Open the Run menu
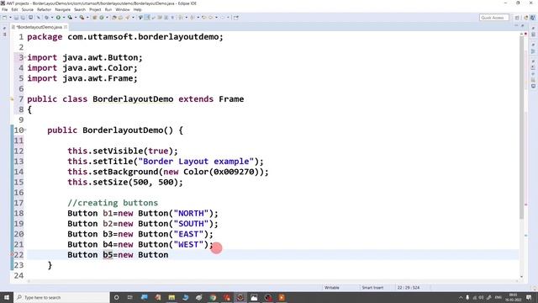538x303 pixels. (108, 9)
